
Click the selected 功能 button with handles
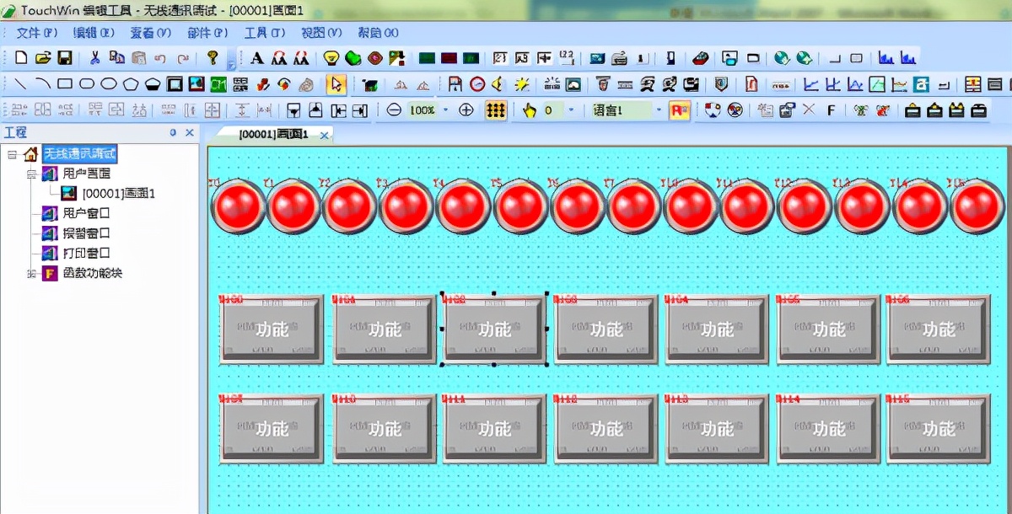point(495,329)
